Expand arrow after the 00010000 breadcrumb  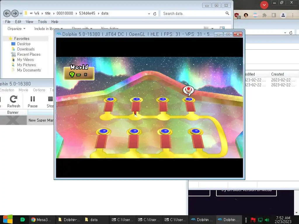tap(76, 13)
